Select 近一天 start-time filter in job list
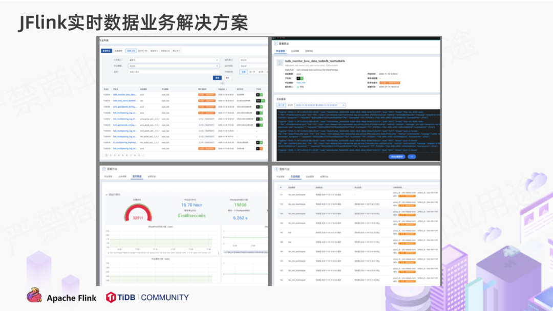This screenshot has width=553, height=311. pos(252,72)
